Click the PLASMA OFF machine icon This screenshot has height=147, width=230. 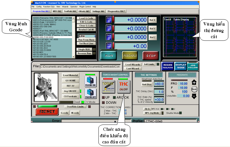pyautogui.click(x=90, y=93)
